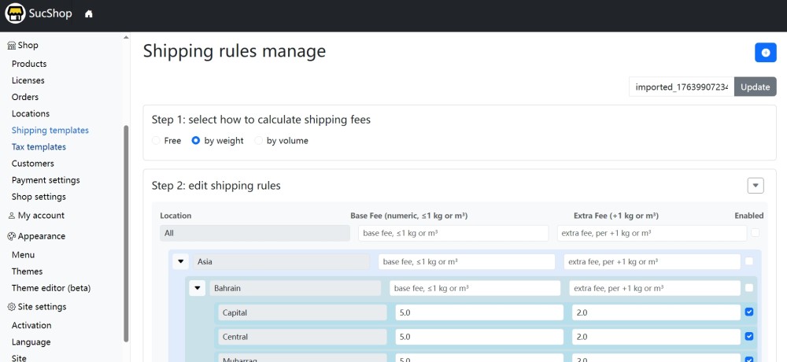
Task: Uncheck the Capital row enabled checkbox
Action: [x=748, y=312]
